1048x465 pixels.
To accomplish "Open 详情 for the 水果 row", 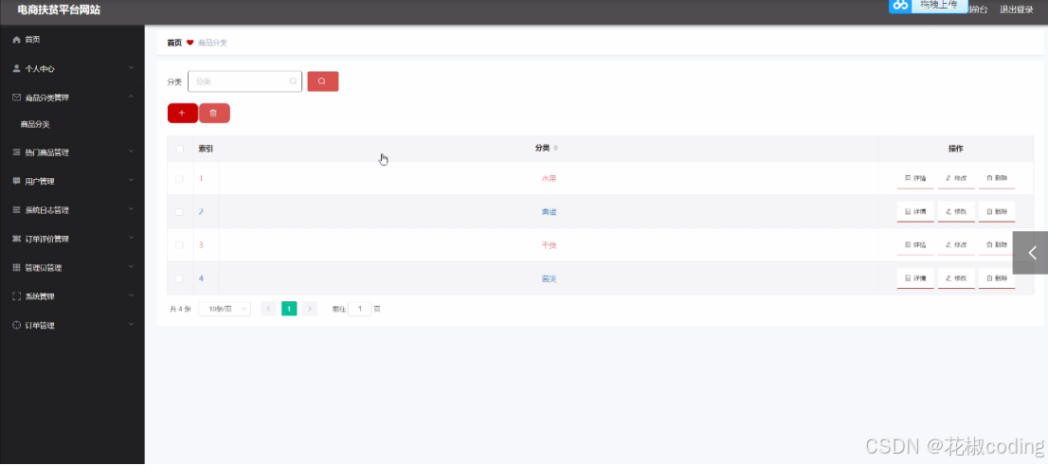I will click(x=915, y=178).
